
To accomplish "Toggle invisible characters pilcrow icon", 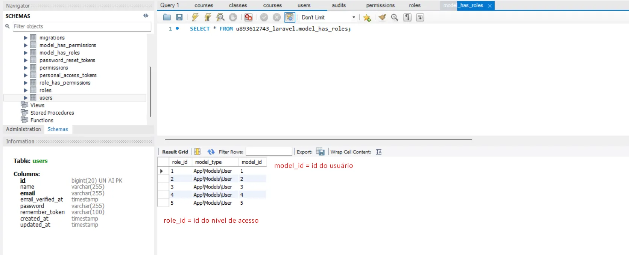I will [x=407, y=17].
